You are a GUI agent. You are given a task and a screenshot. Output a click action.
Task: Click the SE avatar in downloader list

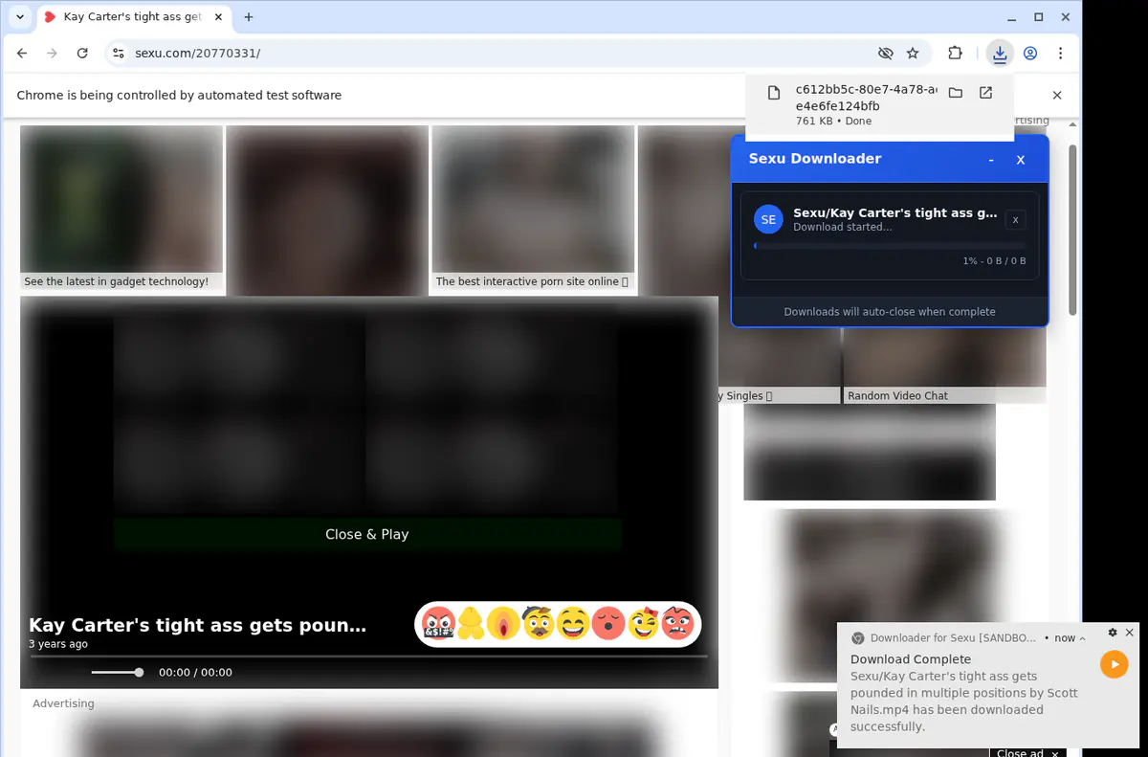point(768,219)
